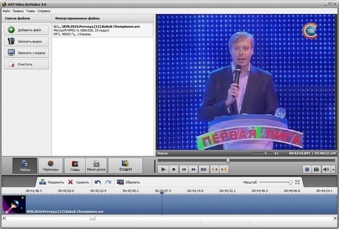
Task: Click the Добавить файл button
Action: point(27,30)
